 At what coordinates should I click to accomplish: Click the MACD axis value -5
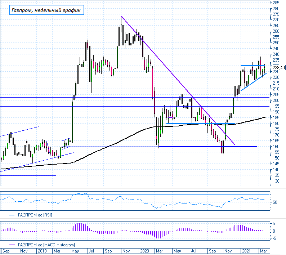(274, 238)
